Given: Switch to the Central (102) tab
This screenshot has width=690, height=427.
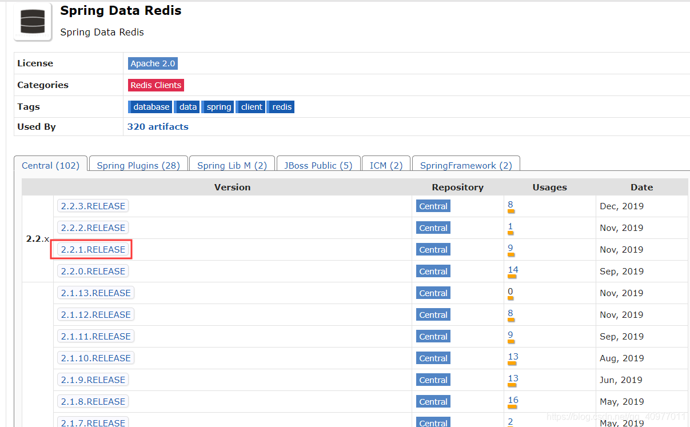Looking at the screenshot, I should pos(50,165).
